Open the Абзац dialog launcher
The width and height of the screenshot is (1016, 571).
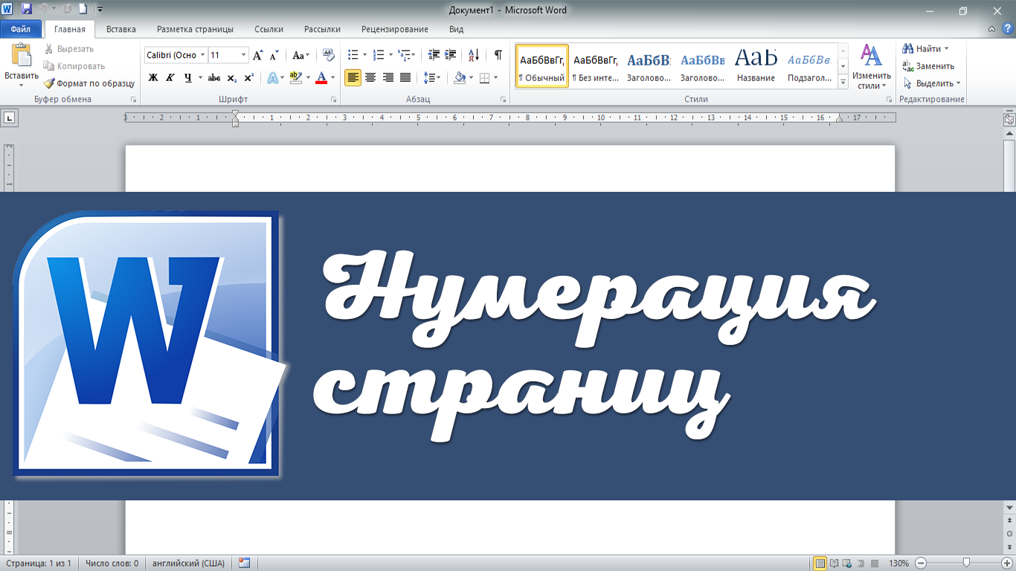[504, 100]
